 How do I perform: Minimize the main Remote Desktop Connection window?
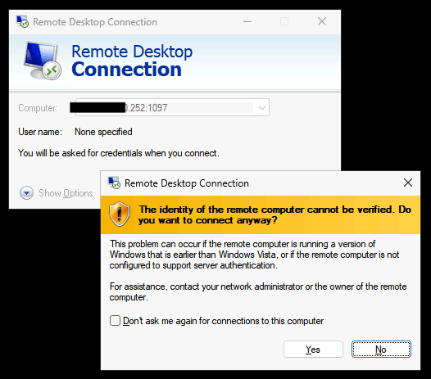pyautogui.click(x=247, y=21)
